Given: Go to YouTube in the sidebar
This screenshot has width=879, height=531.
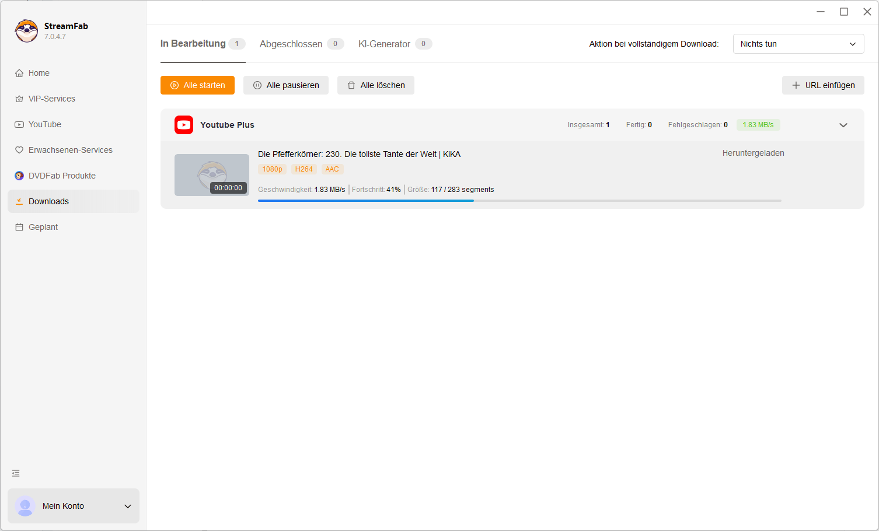Looking at the screenshot, I should (x=74, y=124).
